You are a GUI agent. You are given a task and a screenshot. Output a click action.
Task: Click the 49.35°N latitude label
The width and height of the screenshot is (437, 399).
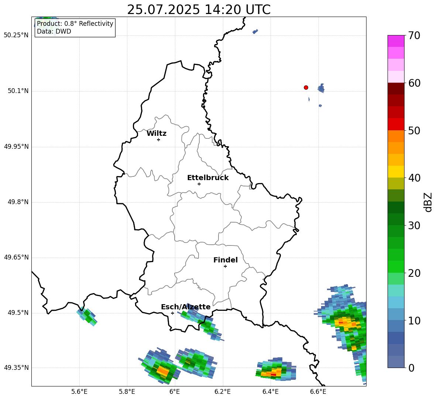point(16,368)
